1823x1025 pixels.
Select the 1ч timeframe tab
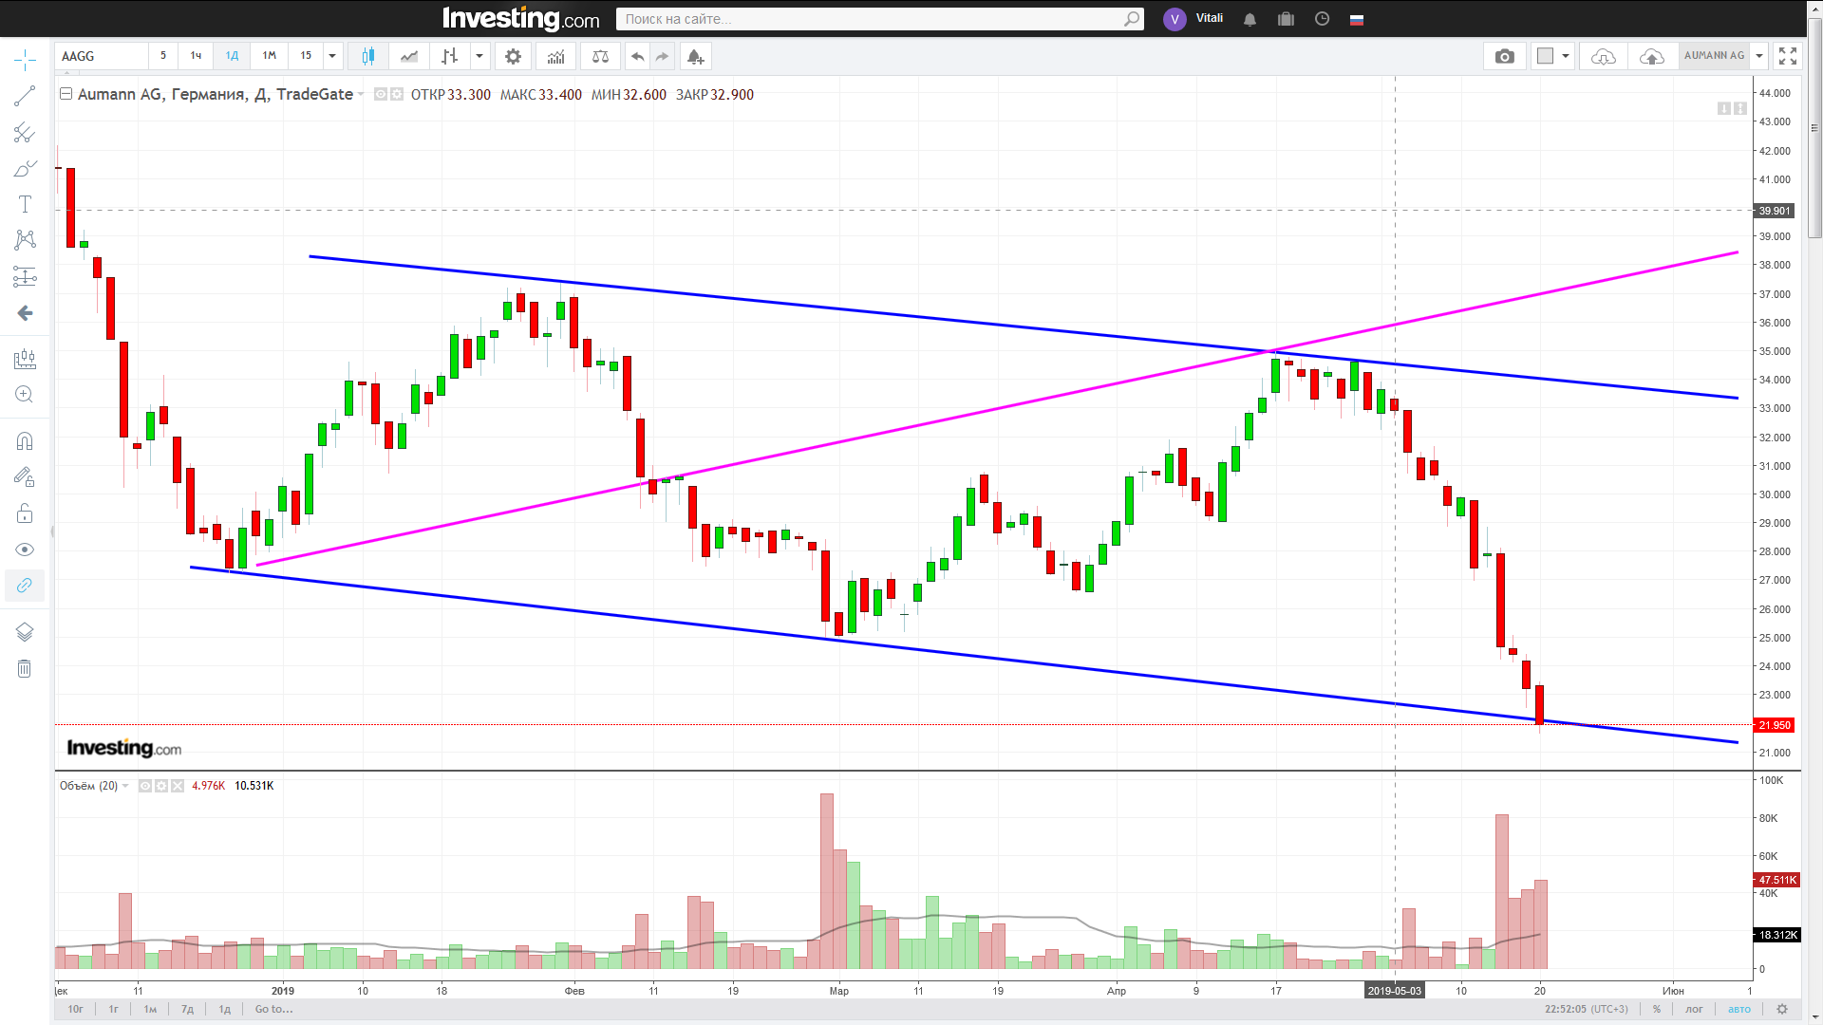tap(196, 56)
